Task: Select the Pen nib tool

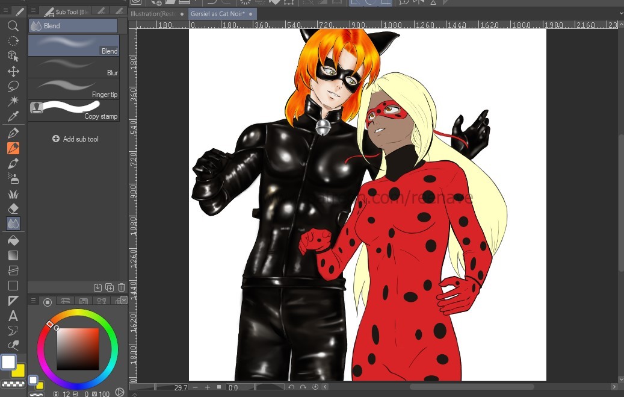Action: point(13,133)
